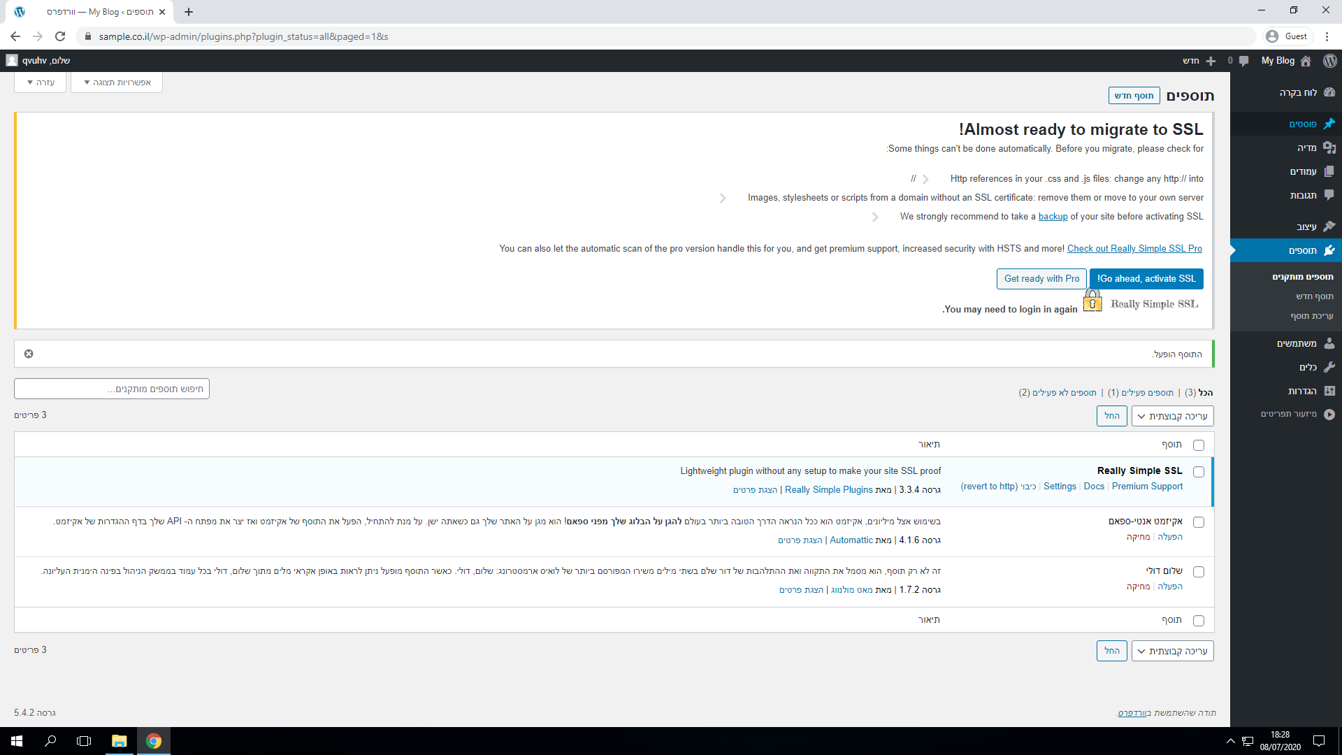Open Installed Plugins (תוספים מותקנים) submenu
This screenshot has width=1342, height=755.
pos(1302,277)
